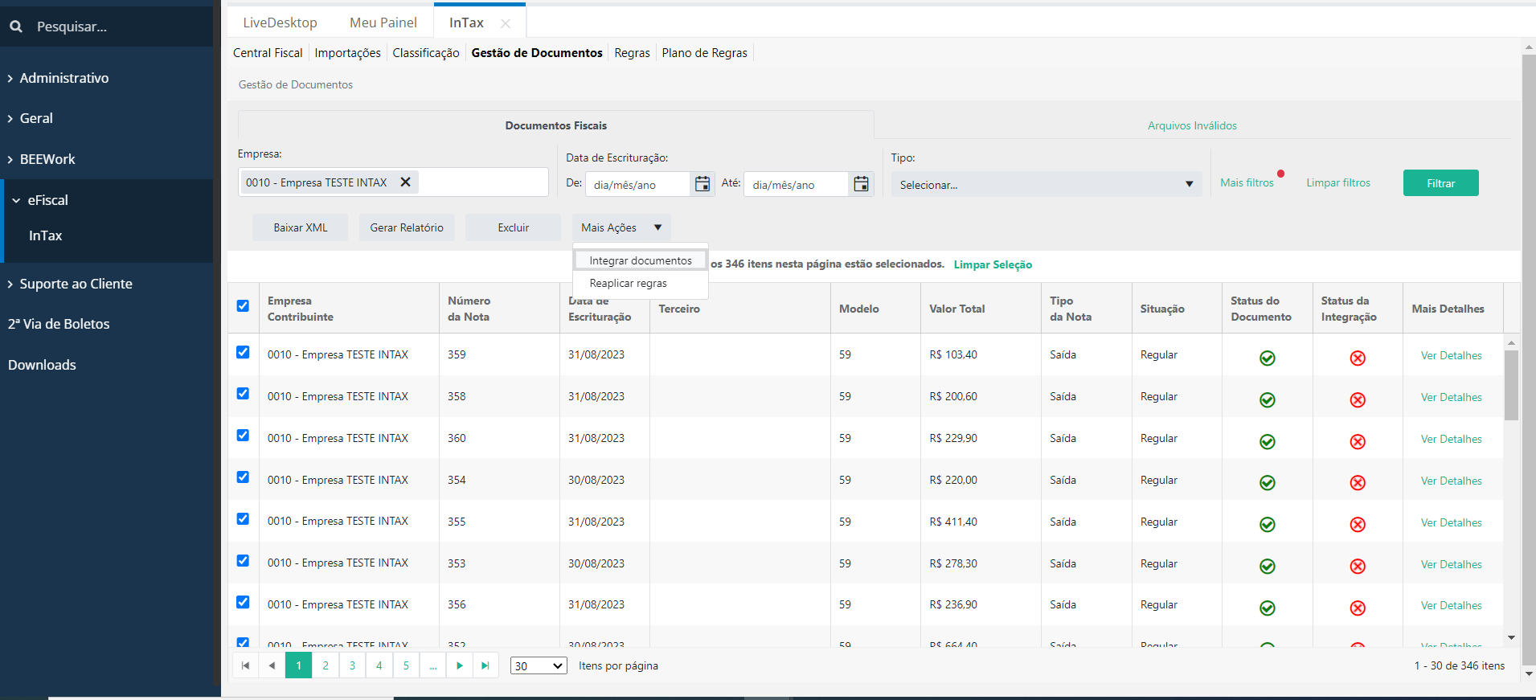Image resolution: width=1536 pixels, height=700 pixels.
Task: Open InTax in the sidebar
Action: coord(46,235)
